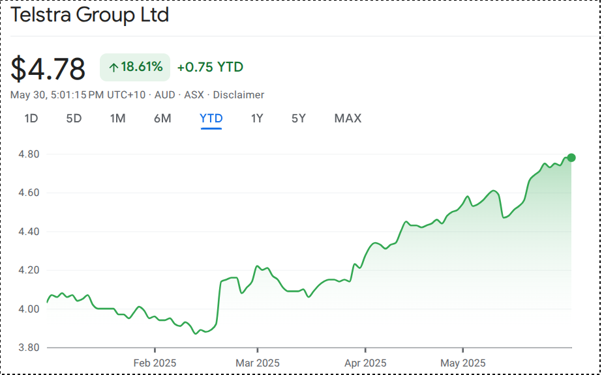Select the 1D time range tab
This screenshot has height=375, width=604.
[x=31, y=118]
